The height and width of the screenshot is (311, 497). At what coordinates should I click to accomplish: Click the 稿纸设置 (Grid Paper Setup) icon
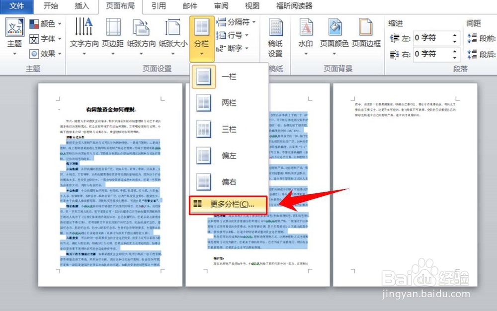pos(276,32)
